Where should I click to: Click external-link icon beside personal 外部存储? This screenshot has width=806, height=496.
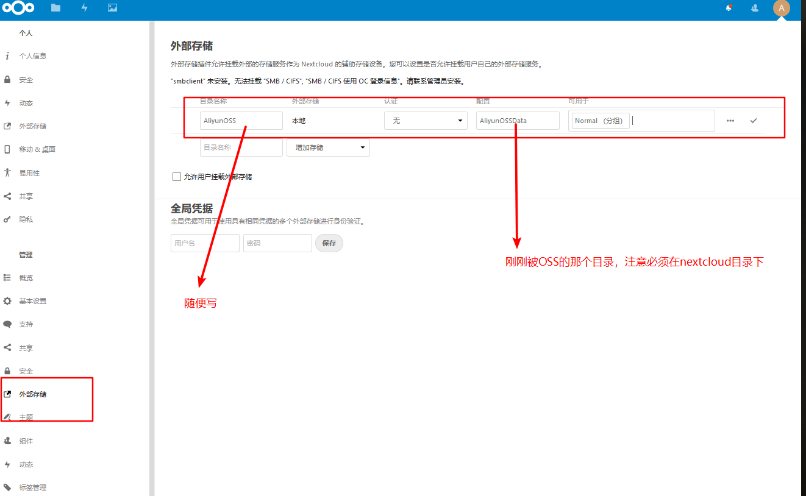click(7, 126)
